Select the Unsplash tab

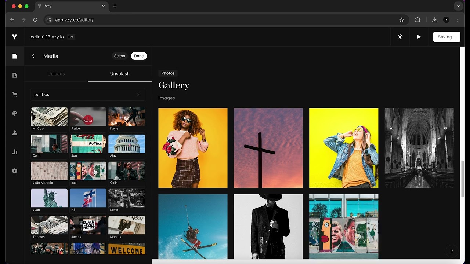[x=120, y=74]
